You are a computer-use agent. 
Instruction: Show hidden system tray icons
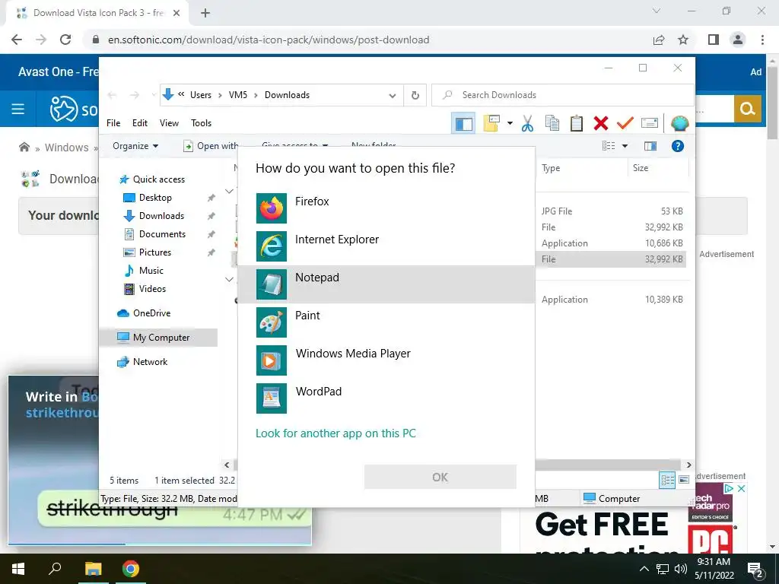pos(644,569)
